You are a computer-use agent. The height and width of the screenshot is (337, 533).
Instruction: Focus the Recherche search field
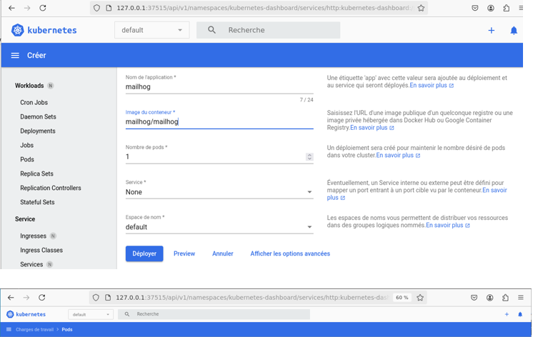tap(279, 30)
